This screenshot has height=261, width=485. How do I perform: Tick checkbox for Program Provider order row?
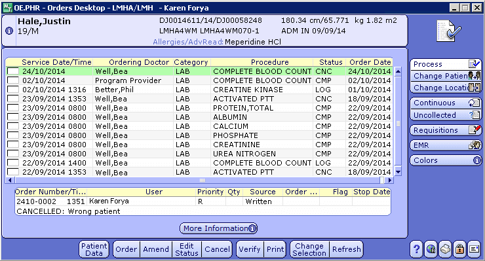pos(13,80)
